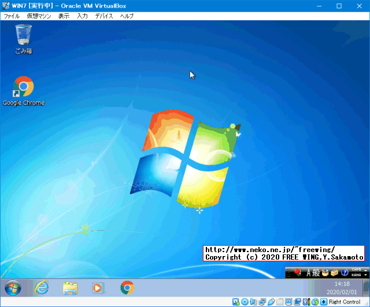This screenshot has width=370, height=307.
Task: Open the 仮想マシン menu
Action: pos(39,16)
